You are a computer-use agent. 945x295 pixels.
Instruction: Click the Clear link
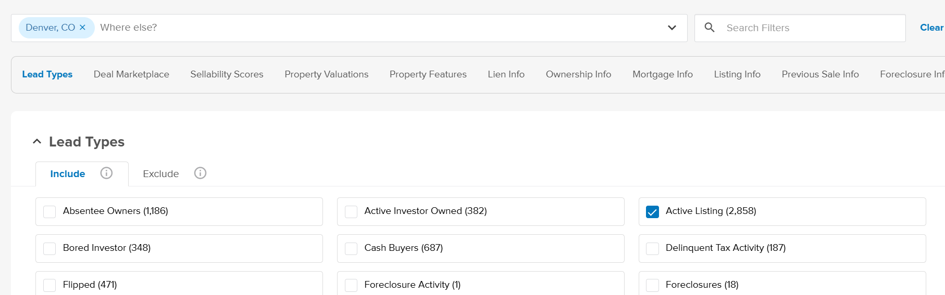(931, 28)
